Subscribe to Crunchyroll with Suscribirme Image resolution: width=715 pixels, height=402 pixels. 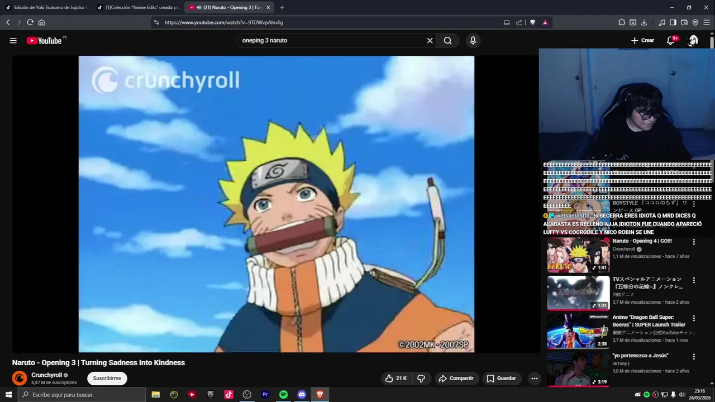107,379
